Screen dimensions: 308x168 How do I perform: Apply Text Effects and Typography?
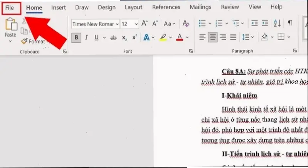tap(146, 37)
